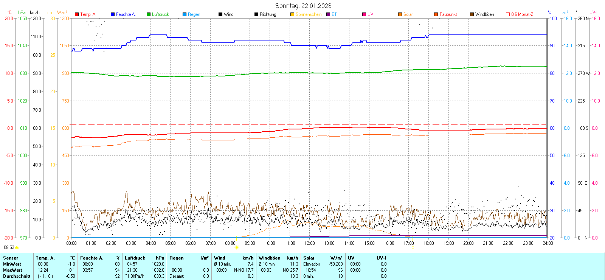Click the pink UV legend square

click(364, 14)
